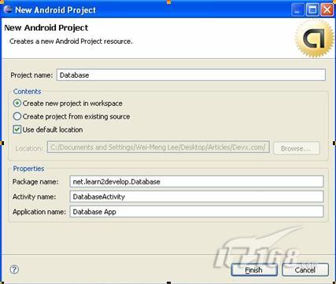Image resolution: width=336 pixels, height=284 pixels.
Task: Click the 'Project name:' label
Action: pyautogui.click(x=31, y=75)
